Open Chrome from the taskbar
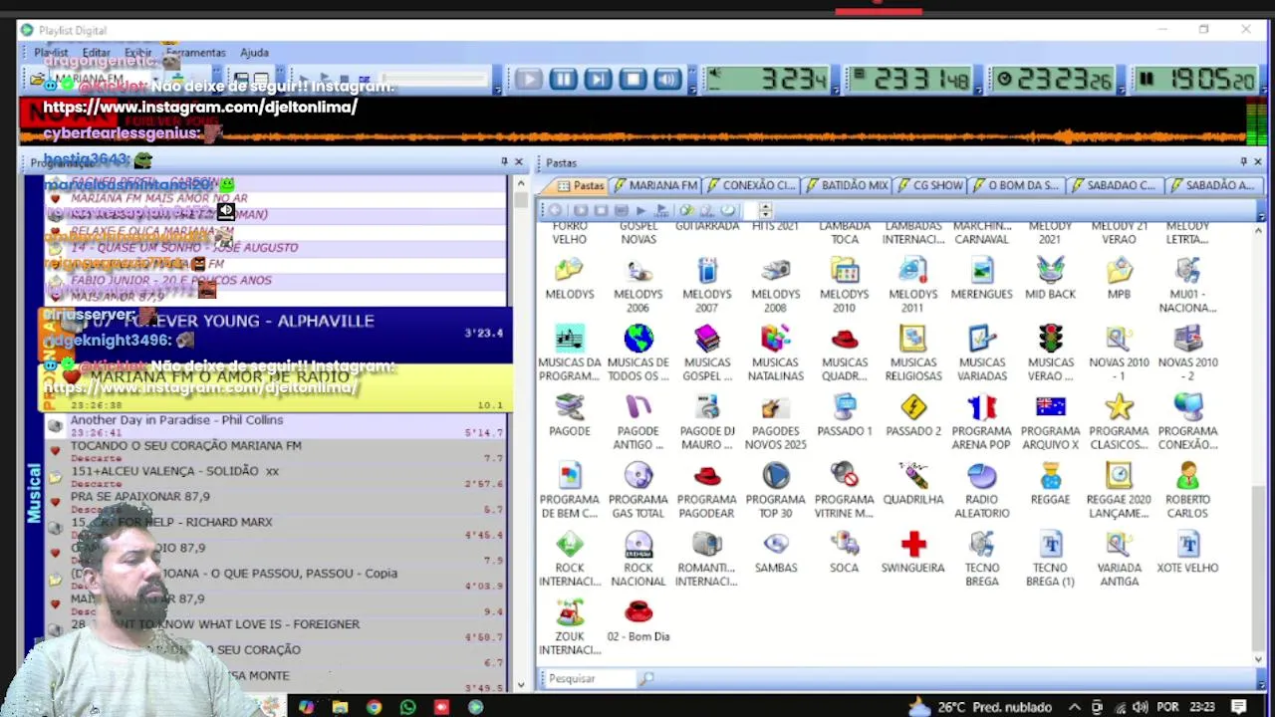Viewport: 1275px width, 717px height. [x=374, y=707]
